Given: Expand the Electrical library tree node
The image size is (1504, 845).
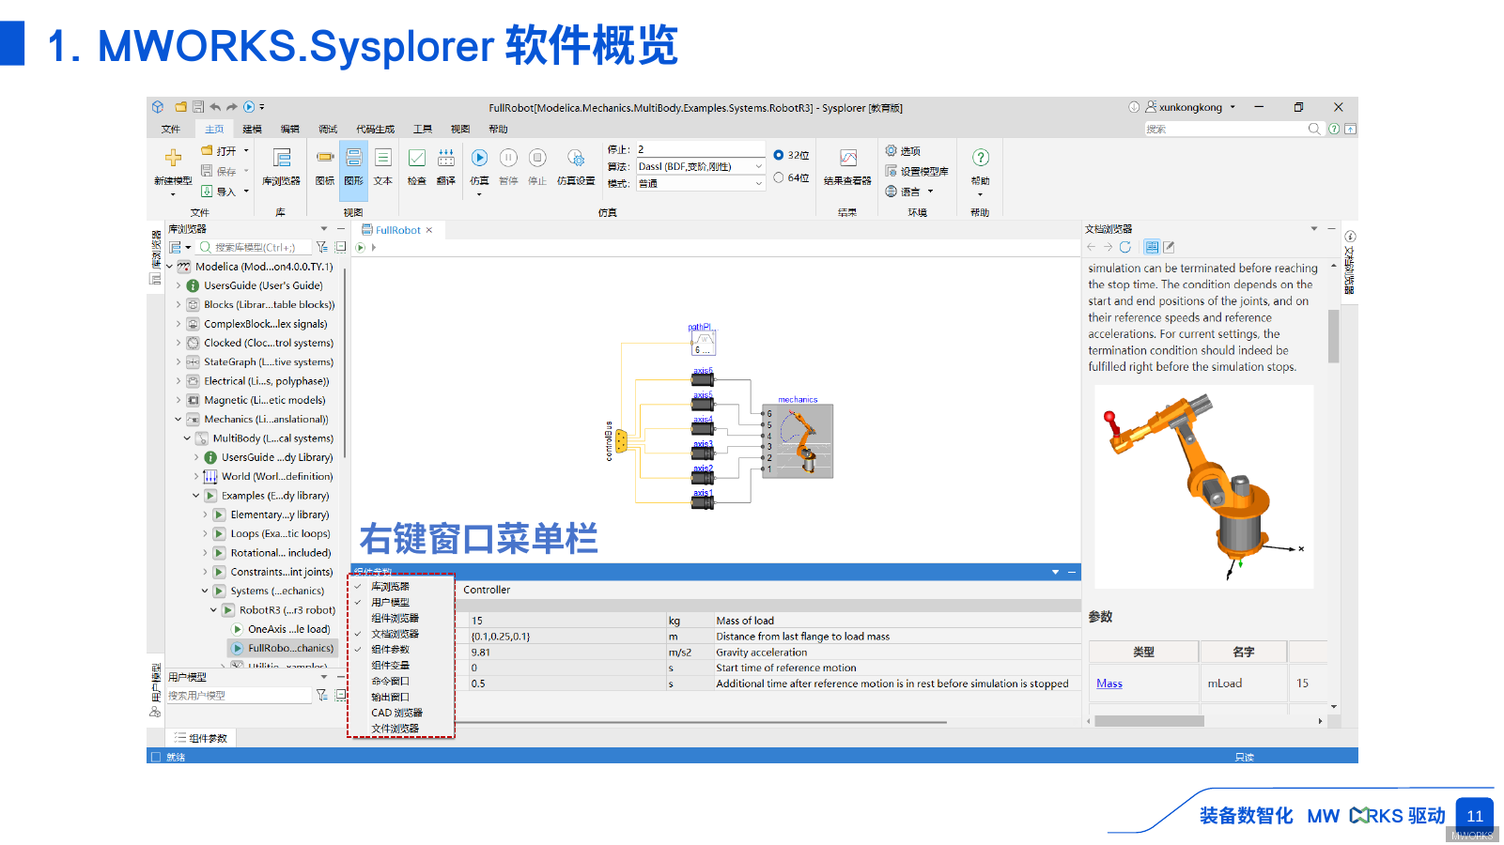Looking at the screenshot, I should point(178,381).
